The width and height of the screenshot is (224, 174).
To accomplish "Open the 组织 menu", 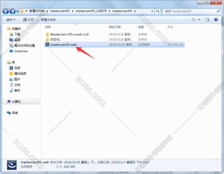I will (11, 19).
